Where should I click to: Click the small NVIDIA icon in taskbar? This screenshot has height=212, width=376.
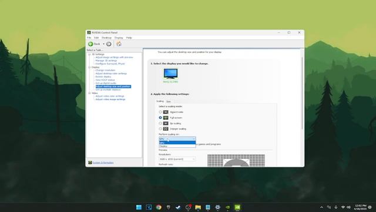click(x=227, y=207)
